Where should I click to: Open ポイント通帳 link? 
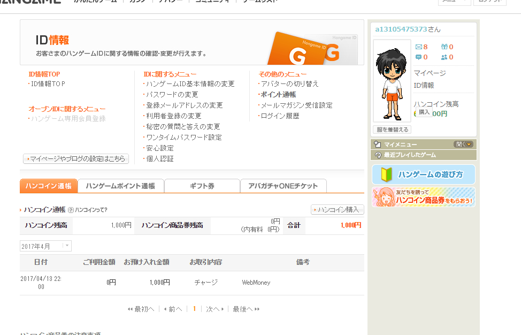coord(279,95)
